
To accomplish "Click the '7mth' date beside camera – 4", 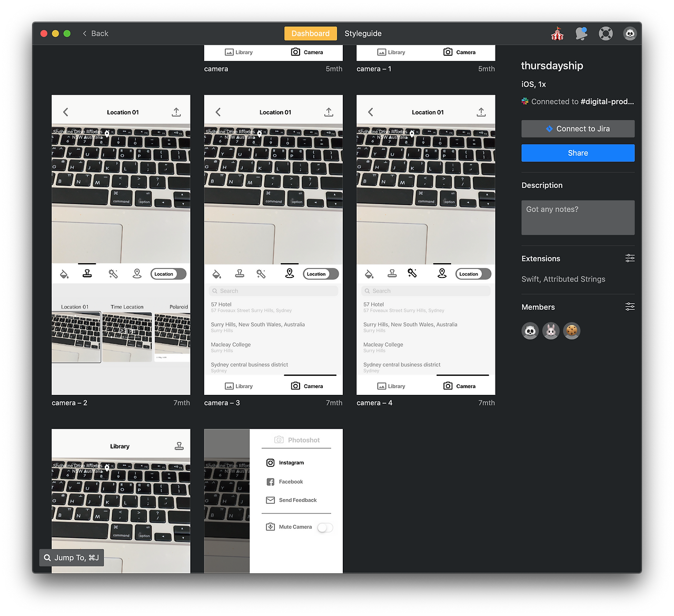I will (x=487, y=403).
